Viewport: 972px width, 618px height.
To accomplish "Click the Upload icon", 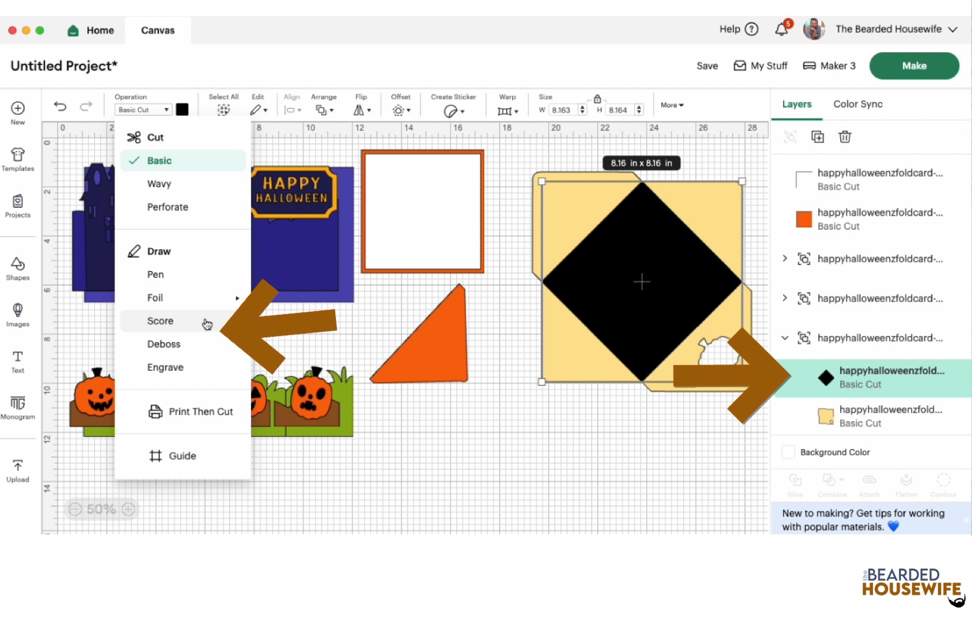I will [18, 470].
